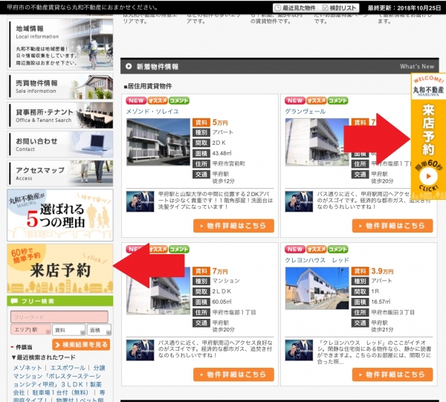The width and height of the screenshot is (446, 402).
Task: Click the 43.48㎡ area value
Action: (x=222, y=153)
